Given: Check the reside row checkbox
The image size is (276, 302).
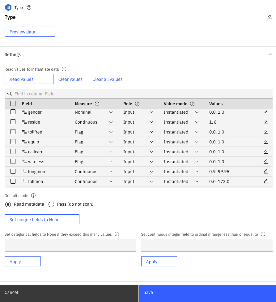Looking at the screenshot, I should 13,122.
